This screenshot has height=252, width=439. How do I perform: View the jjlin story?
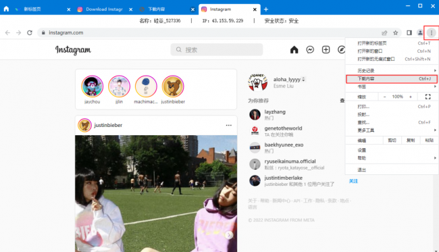pos(119,86)
